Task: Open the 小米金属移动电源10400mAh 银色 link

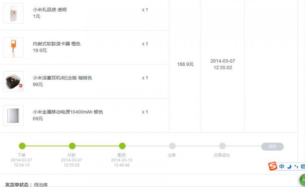Action: (x=68, y=112)
